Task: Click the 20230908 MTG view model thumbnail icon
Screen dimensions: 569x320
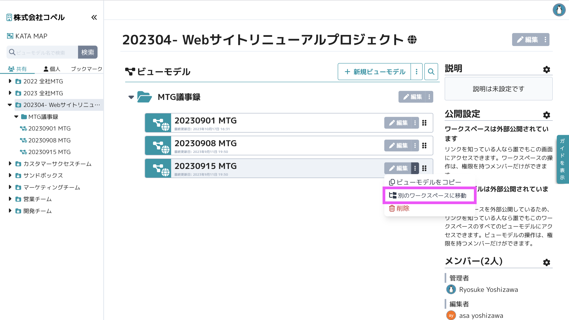Action: click(158, 146)
